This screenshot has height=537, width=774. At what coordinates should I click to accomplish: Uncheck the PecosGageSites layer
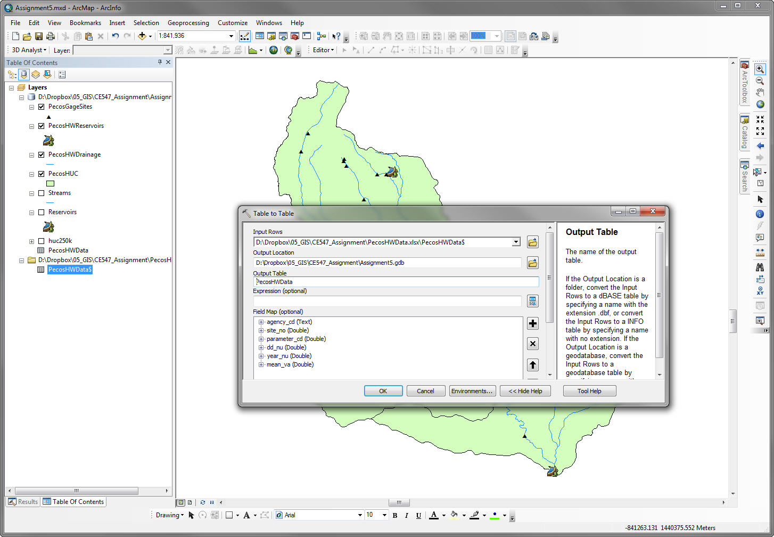[41, 107]
